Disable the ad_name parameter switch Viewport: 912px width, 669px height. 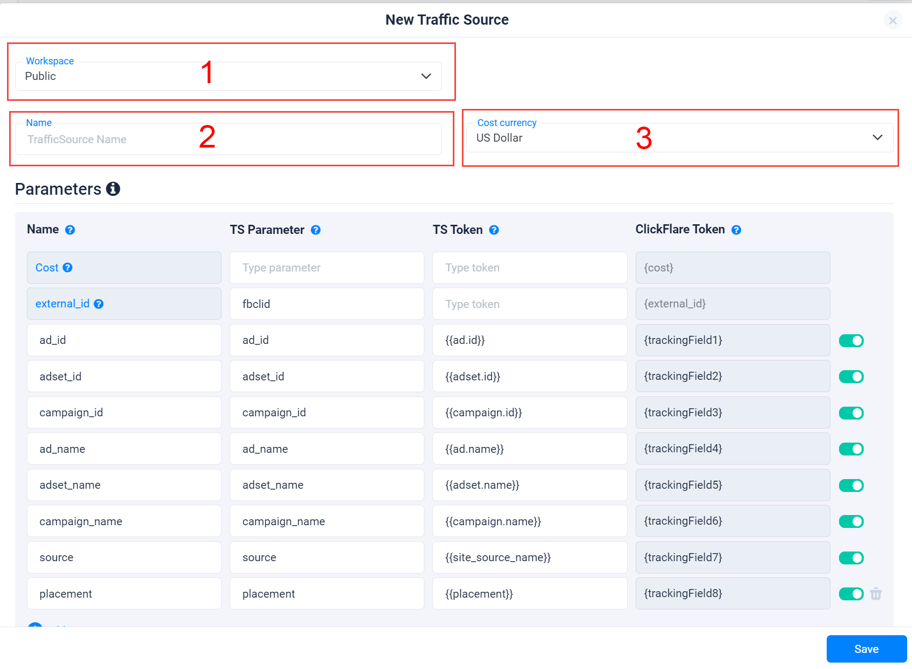(x=851, y=449)
